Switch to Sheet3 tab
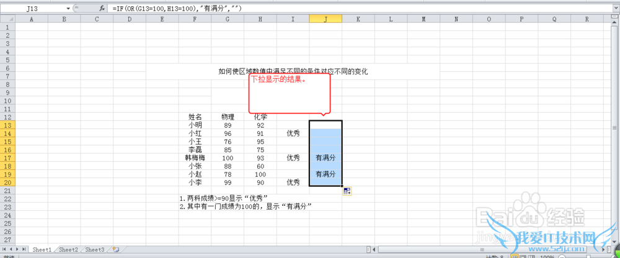This screenshot has height=258, width=620. [x=95, y=250]
